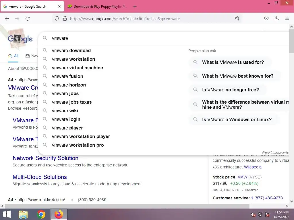Click the vertical scrollbar down arrow
This screenshot has height=220, width=294.
tap(291, 201)
